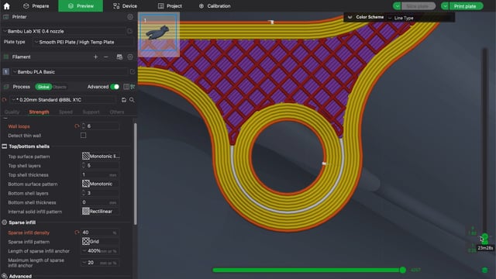Search process settings with magnifier icon
Screen dimensions: 496x279
(132, 100)
